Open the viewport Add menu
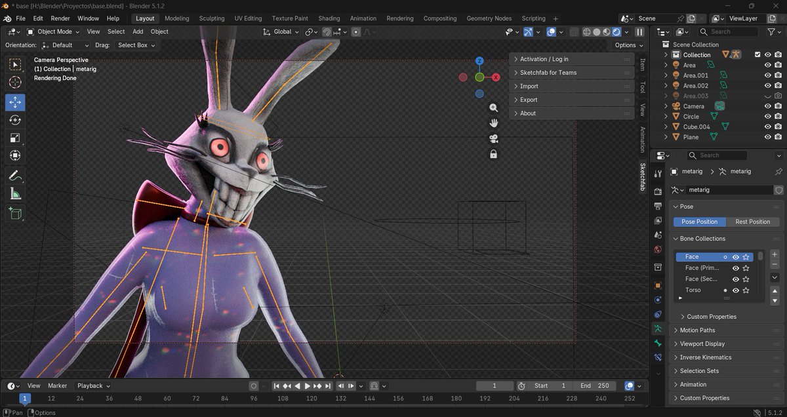Viewport: 787px width, 417px height. pyautogui.click(x=138, y=31)
